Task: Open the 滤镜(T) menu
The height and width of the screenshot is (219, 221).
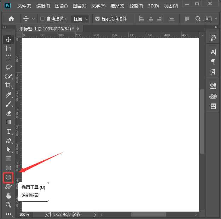Action: point(136,6)
